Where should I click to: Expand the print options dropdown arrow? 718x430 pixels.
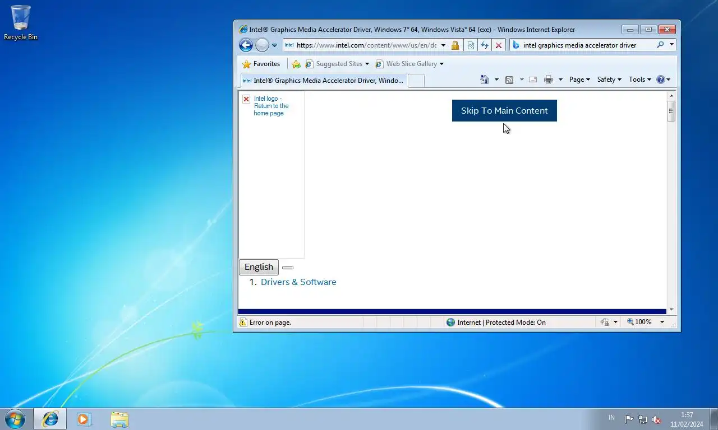click(560, 80)
